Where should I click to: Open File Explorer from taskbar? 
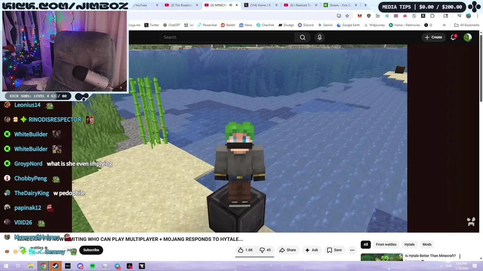(31, 266)
